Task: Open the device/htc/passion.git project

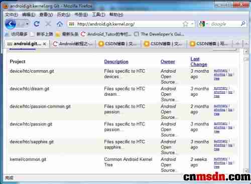Action: click(31, 124)
